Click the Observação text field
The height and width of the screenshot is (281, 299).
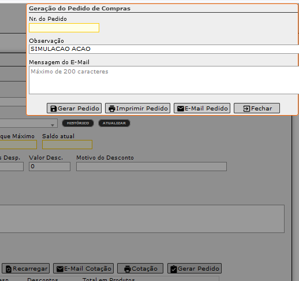coord(164,49)
